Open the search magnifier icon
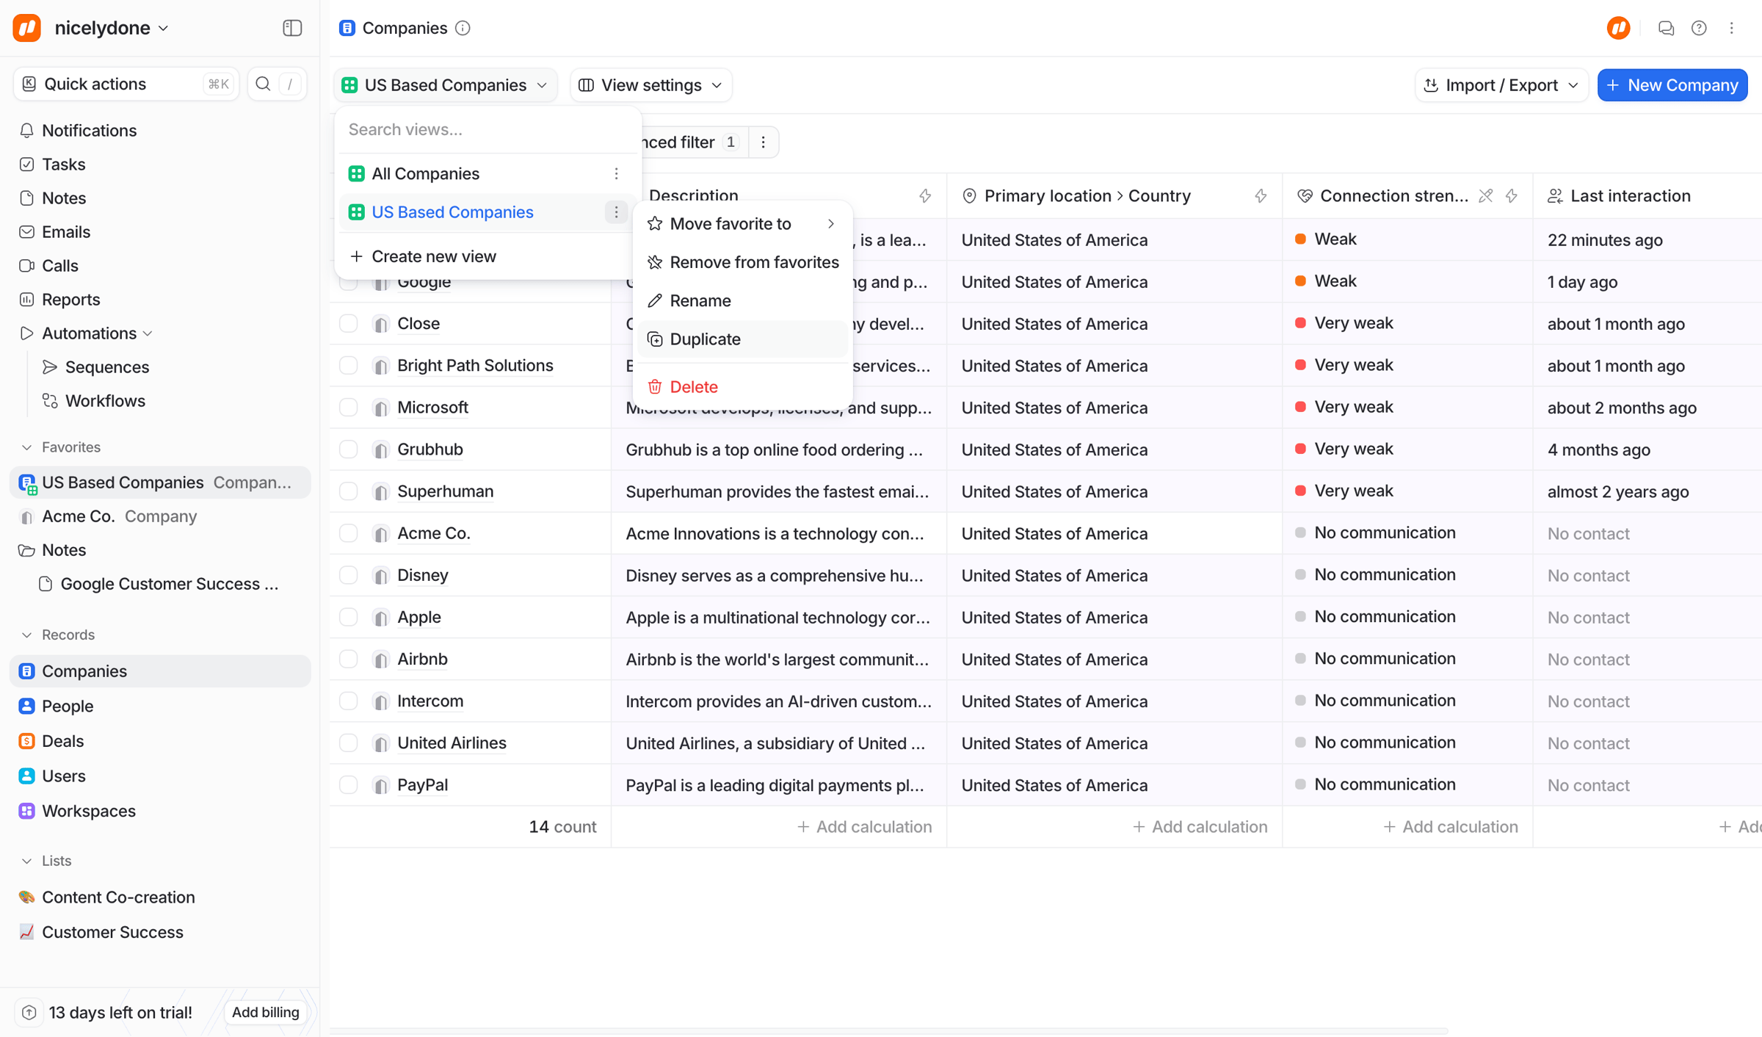The height and width of the screenshot is (1037, 1762). [x=263, y=84]
